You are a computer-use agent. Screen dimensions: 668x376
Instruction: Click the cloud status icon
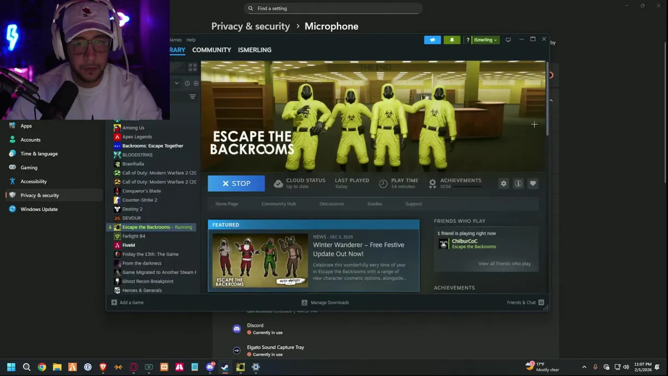click(279, 183)
